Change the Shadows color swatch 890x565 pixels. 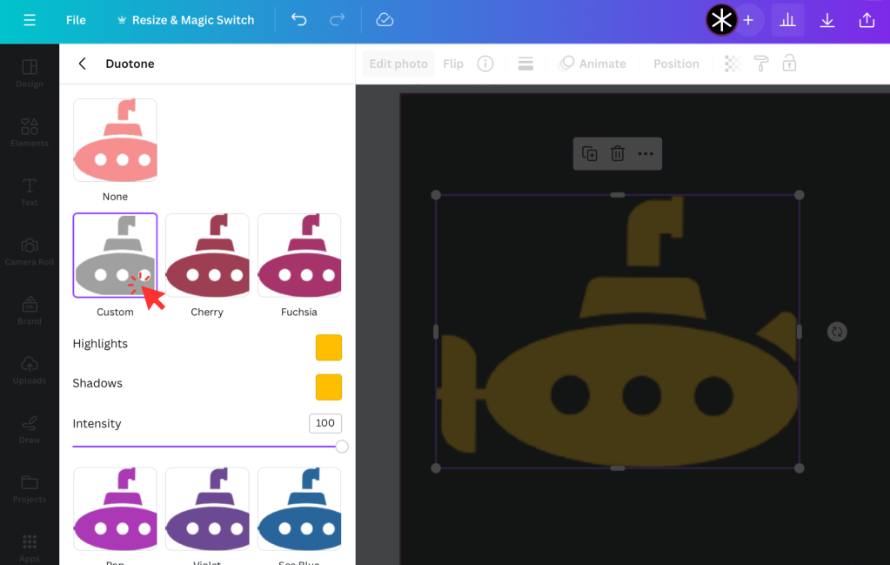coord(329,387)
